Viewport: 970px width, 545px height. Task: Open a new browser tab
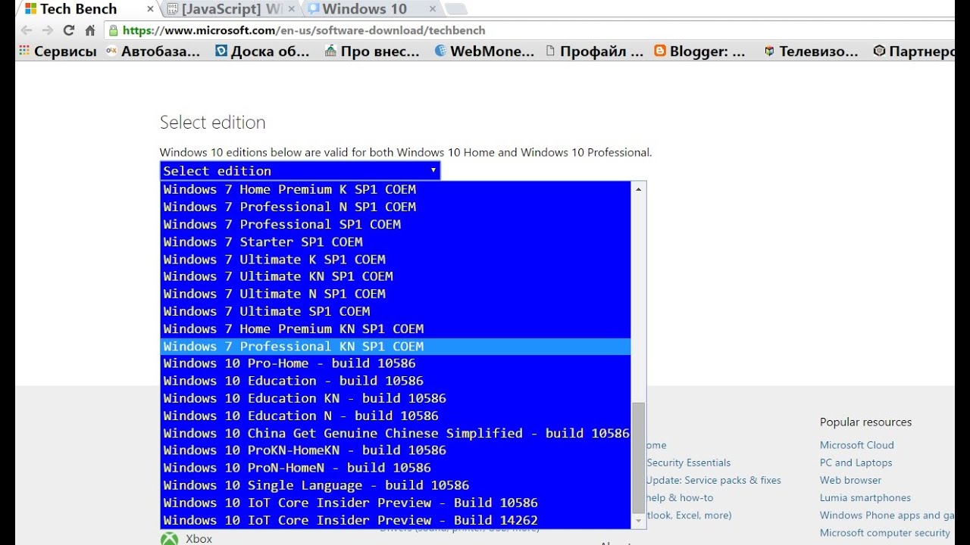455,9
